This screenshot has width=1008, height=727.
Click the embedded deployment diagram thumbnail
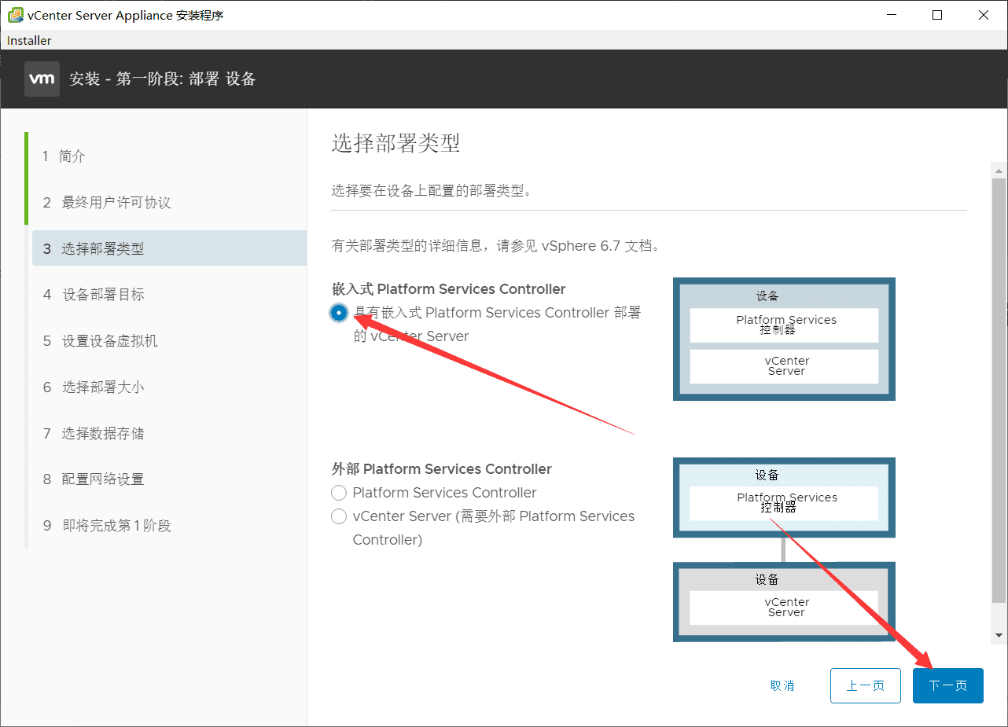coord(784,339)
